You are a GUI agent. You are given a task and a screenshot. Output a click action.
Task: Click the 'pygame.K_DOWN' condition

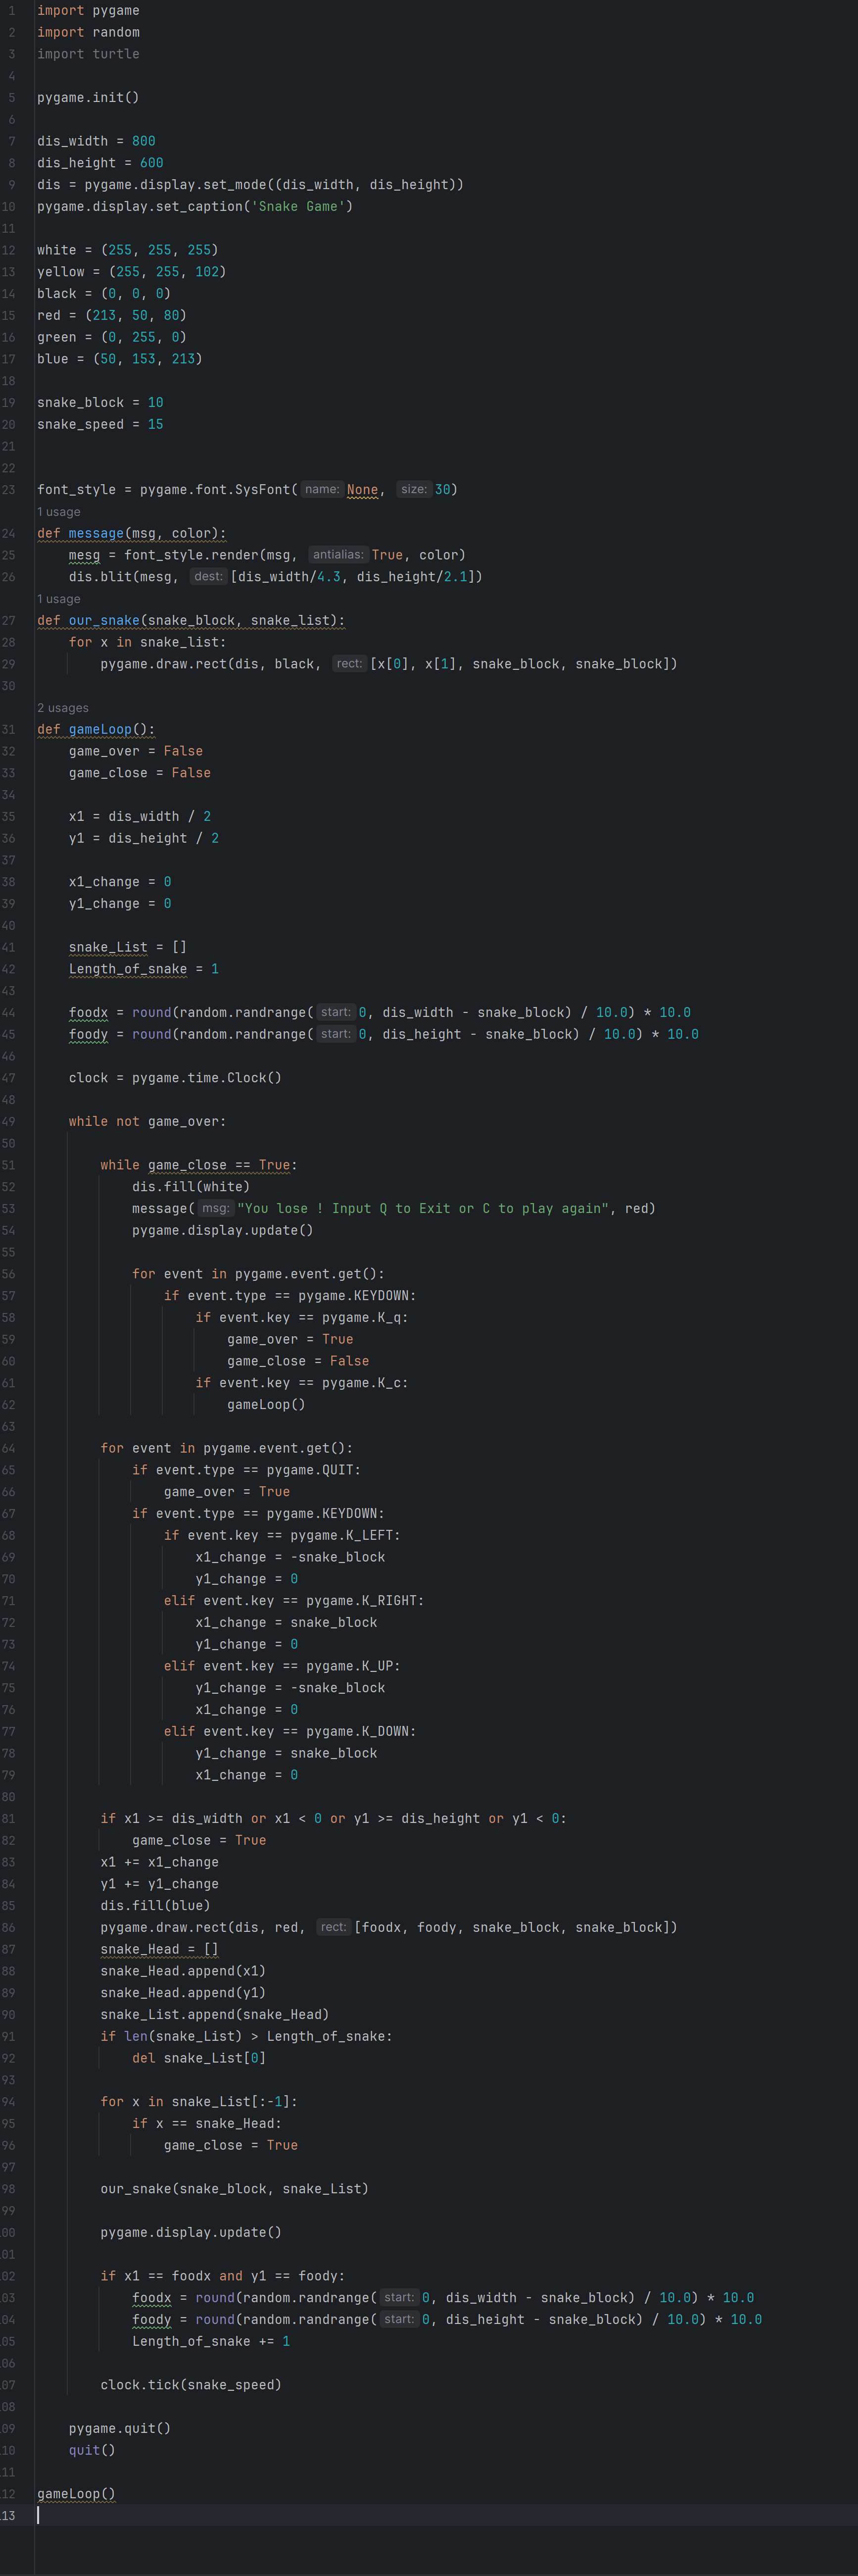tap(358, 1731)
